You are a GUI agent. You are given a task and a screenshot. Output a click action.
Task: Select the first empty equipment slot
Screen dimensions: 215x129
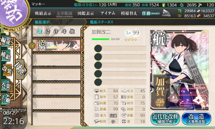click(x=120, y=48)
